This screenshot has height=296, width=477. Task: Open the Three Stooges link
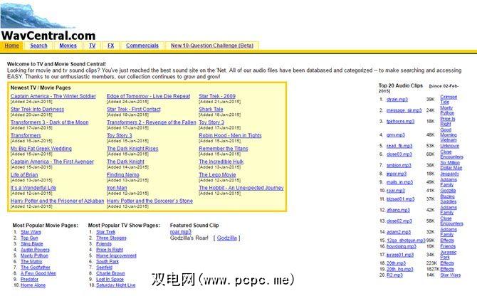tap(111, 238)
